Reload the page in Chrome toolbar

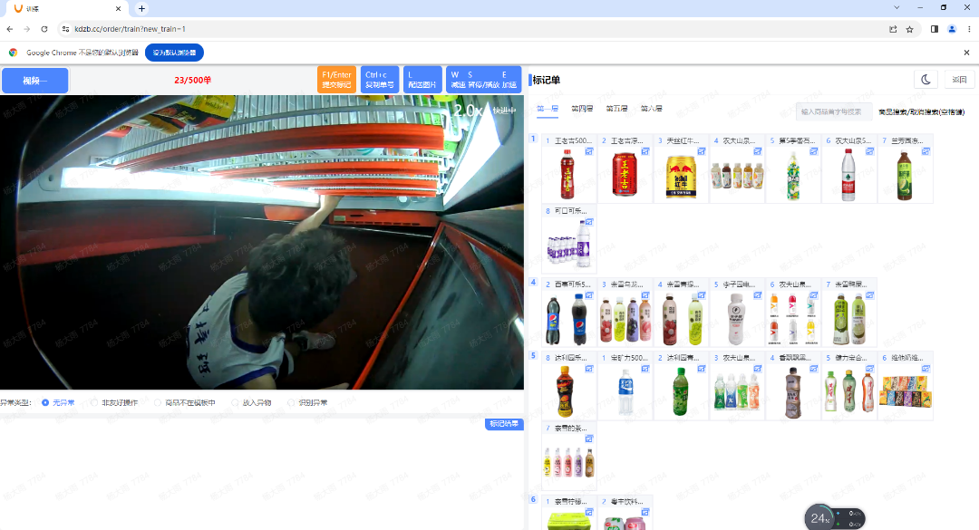tap(44, 29)
